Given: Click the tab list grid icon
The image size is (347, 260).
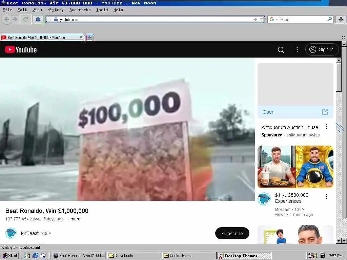Looking at the screenshot, I should click(x=344, y=38).
